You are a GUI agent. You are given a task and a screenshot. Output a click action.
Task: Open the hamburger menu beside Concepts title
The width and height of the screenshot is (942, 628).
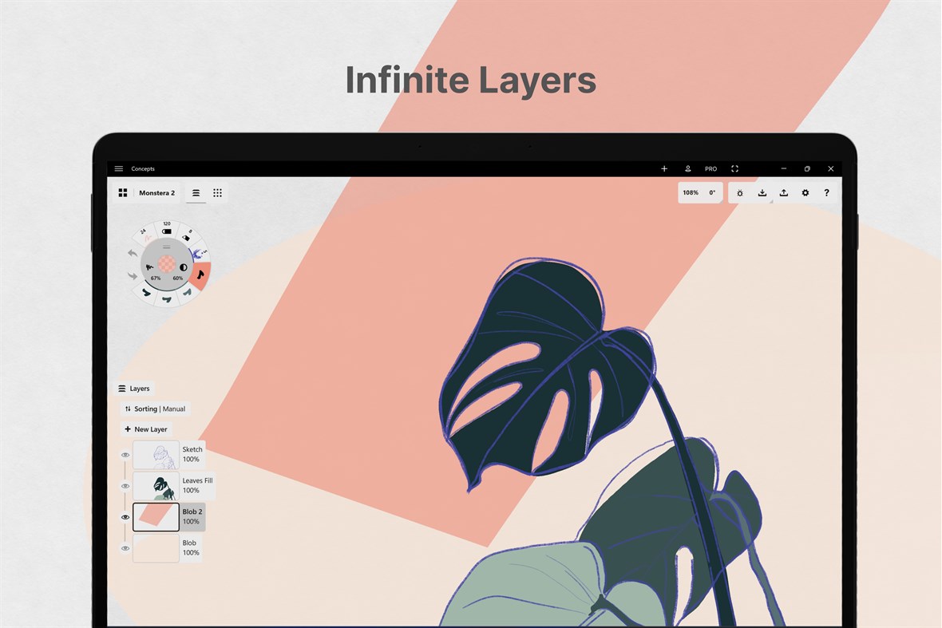point(119,168)
